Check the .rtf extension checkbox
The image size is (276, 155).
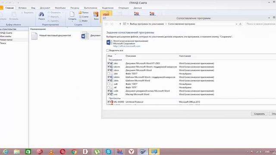109,87
